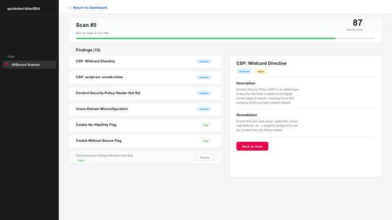Click the Remediation heading
Screen dimensions: 392x220
pos(246,115)
